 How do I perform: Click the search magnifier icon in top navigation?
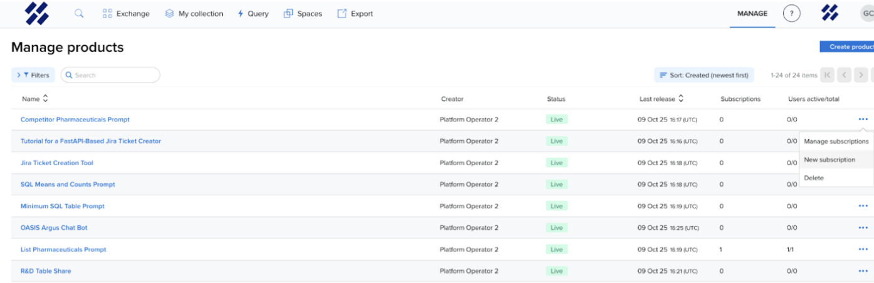[79, 13]
